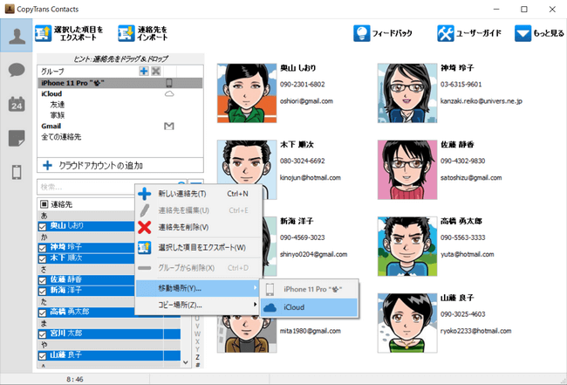Choose 新しい連絡先(T) from context menu

[198, 194]
